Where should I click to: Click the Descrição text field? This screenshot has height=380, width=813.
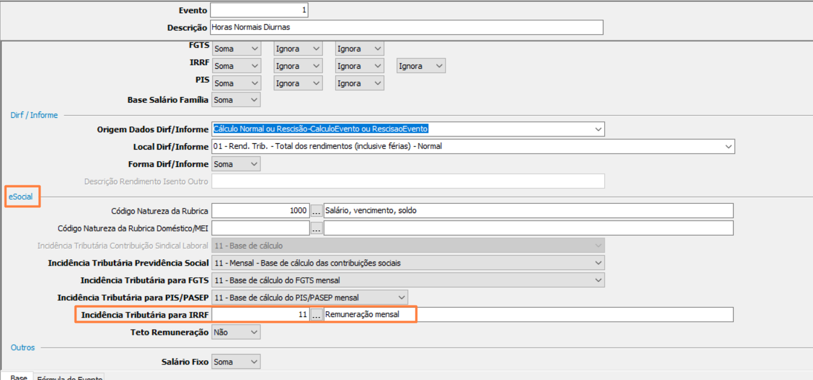point(406,27)
